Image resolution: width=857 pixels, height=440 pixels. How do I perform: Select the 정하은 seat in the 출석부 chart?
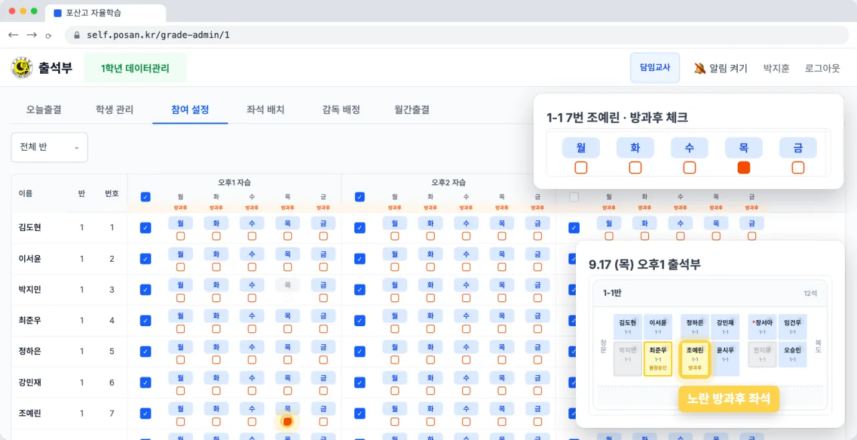pos(695,326)
